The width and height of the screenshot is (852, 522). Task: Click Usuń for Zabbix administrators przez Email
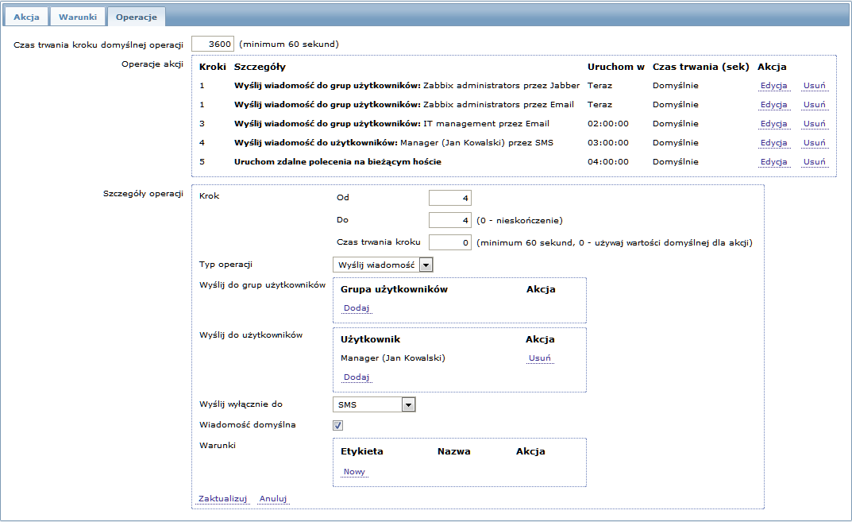814,104
